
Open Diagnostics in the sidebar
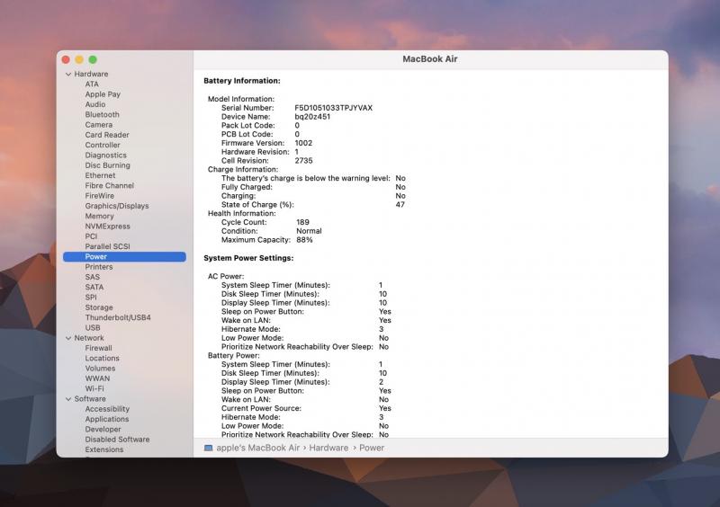point(105,156)
